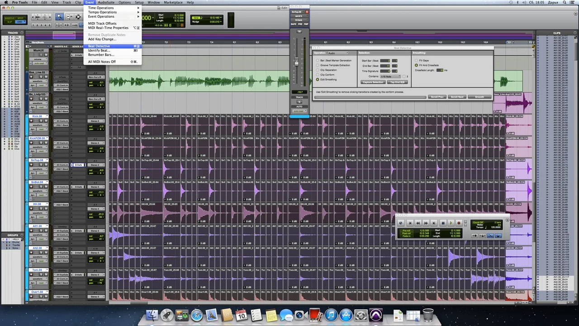The width and height of the screenshot is (579, 326).
Task: Select Slip edit mode
Action: click(x=9, y=21)
